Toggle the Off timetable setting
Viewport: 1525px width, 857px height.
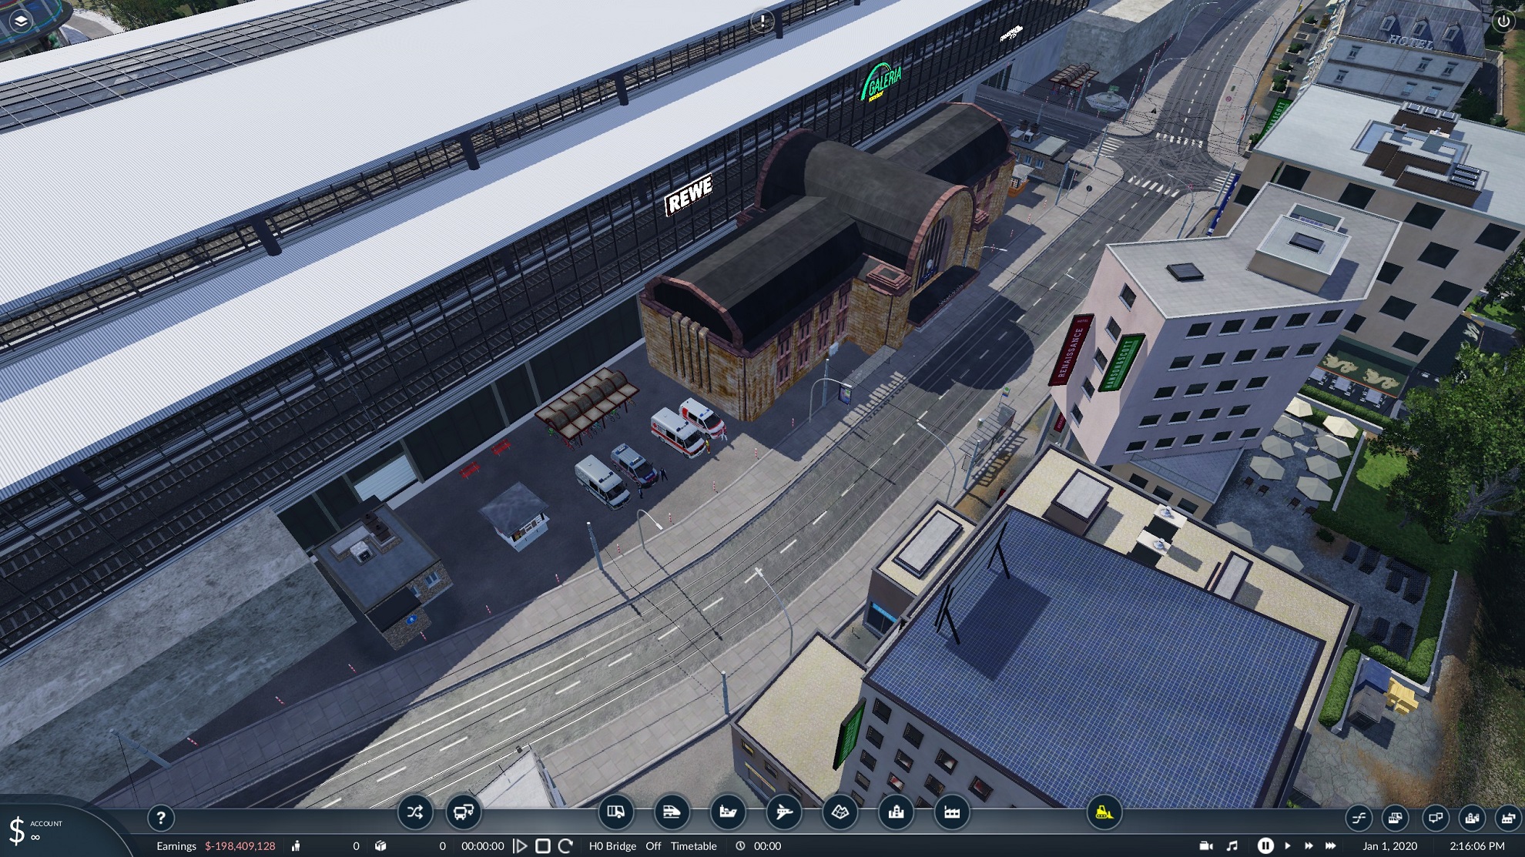[653, 846]
